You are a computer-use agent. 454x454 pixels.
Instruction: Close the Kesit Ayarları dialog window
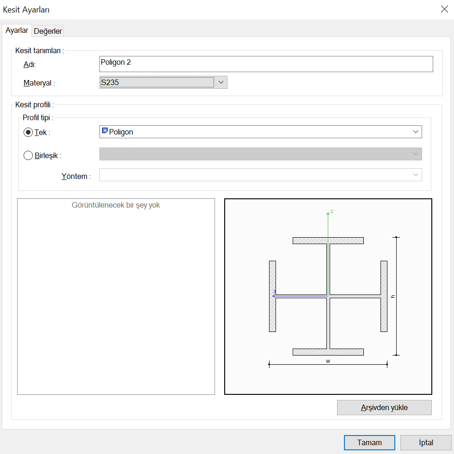pyautogui.click(x=444, y=9)
